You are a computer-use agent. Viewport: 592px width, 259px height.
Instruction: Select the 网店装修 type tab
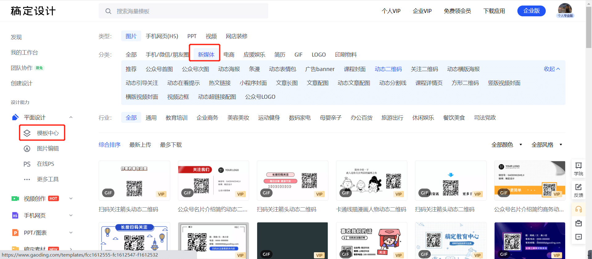click(x=236, y=36)
